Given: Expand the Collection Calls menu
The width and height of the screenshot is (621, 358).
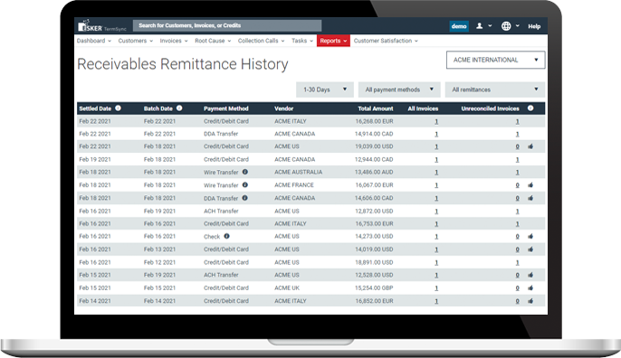Looking at the screenshot, I should tap(261, 41).
